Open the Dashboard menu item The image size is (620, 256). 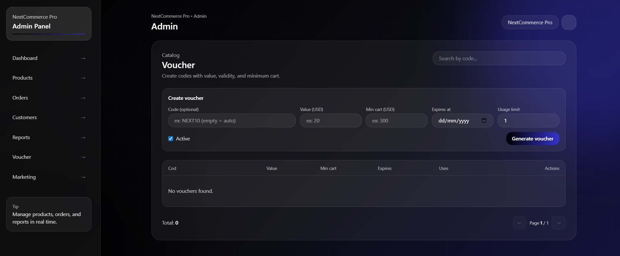(49, 58)
